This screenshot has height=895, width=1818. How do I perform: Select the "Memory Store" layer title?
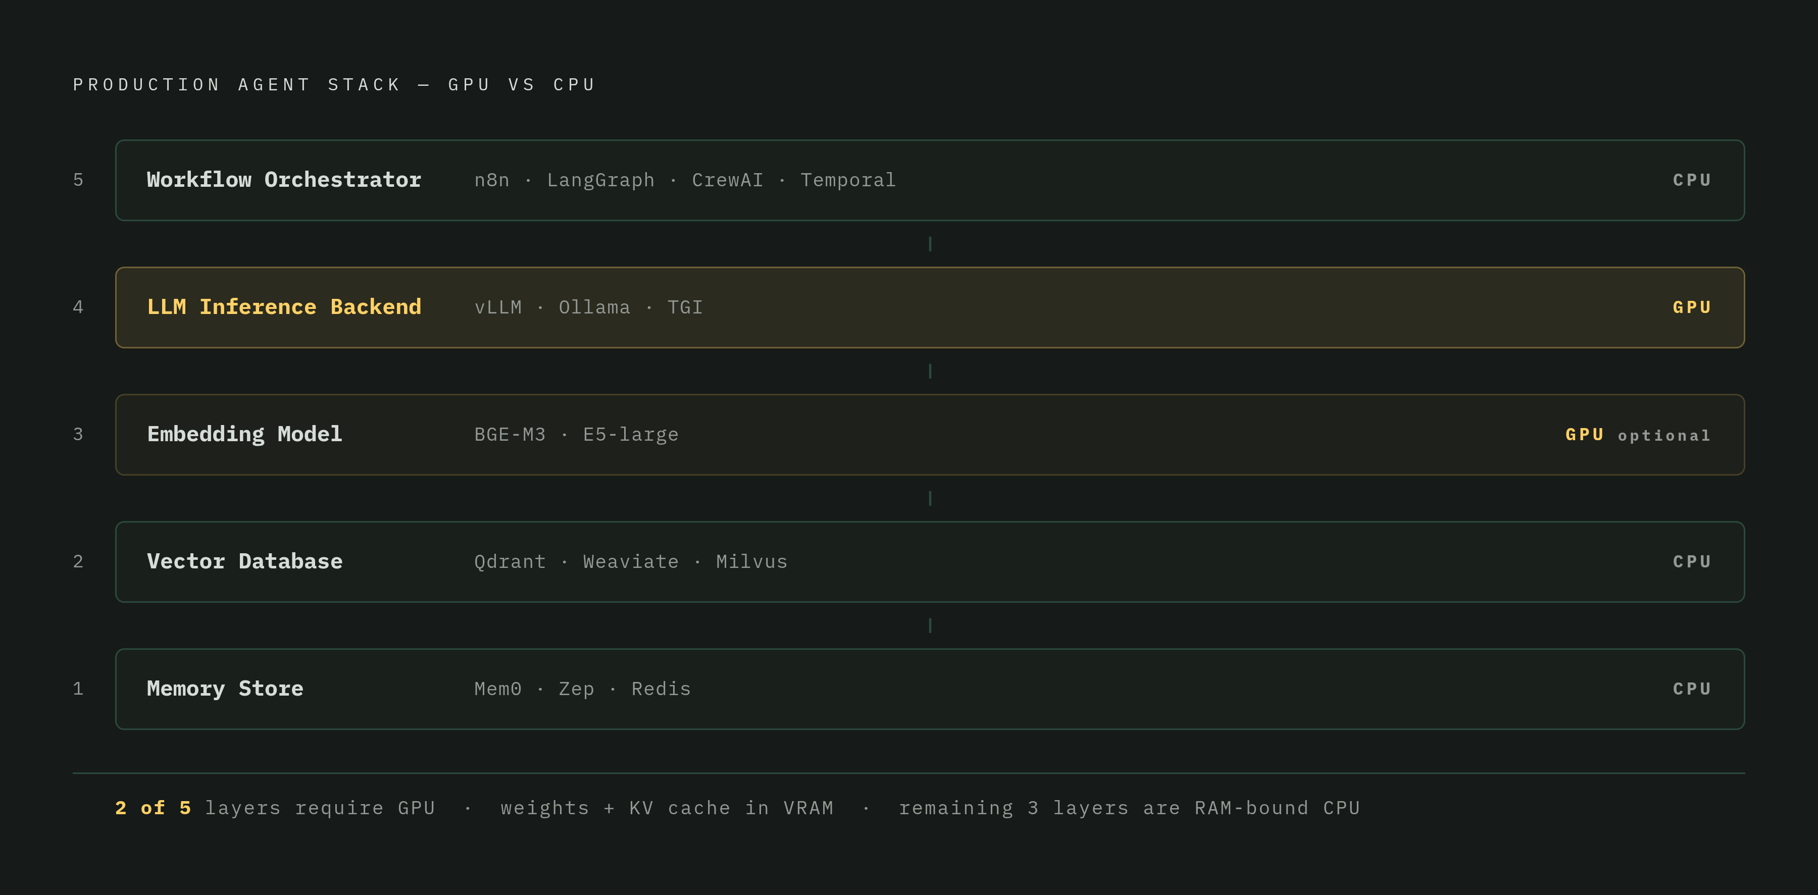point(225,689)
